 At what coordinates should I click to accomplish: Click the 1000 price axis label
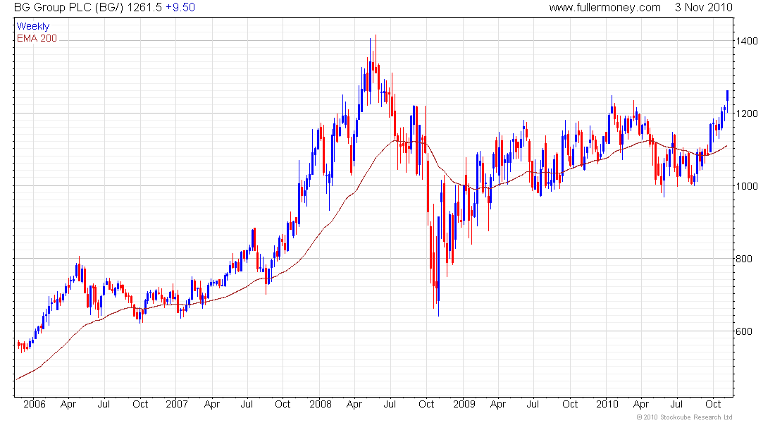[748, 187]
